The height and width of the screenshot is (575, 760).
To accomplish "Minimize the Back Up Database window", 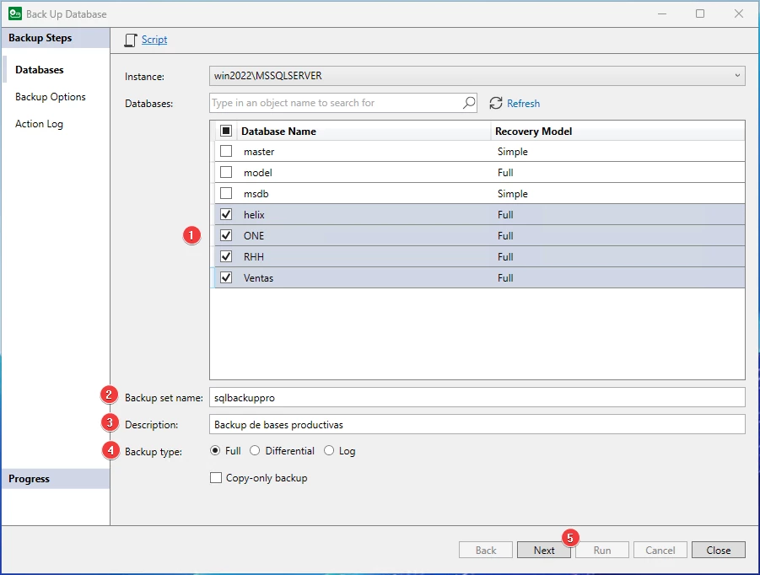I will point(662,13).
